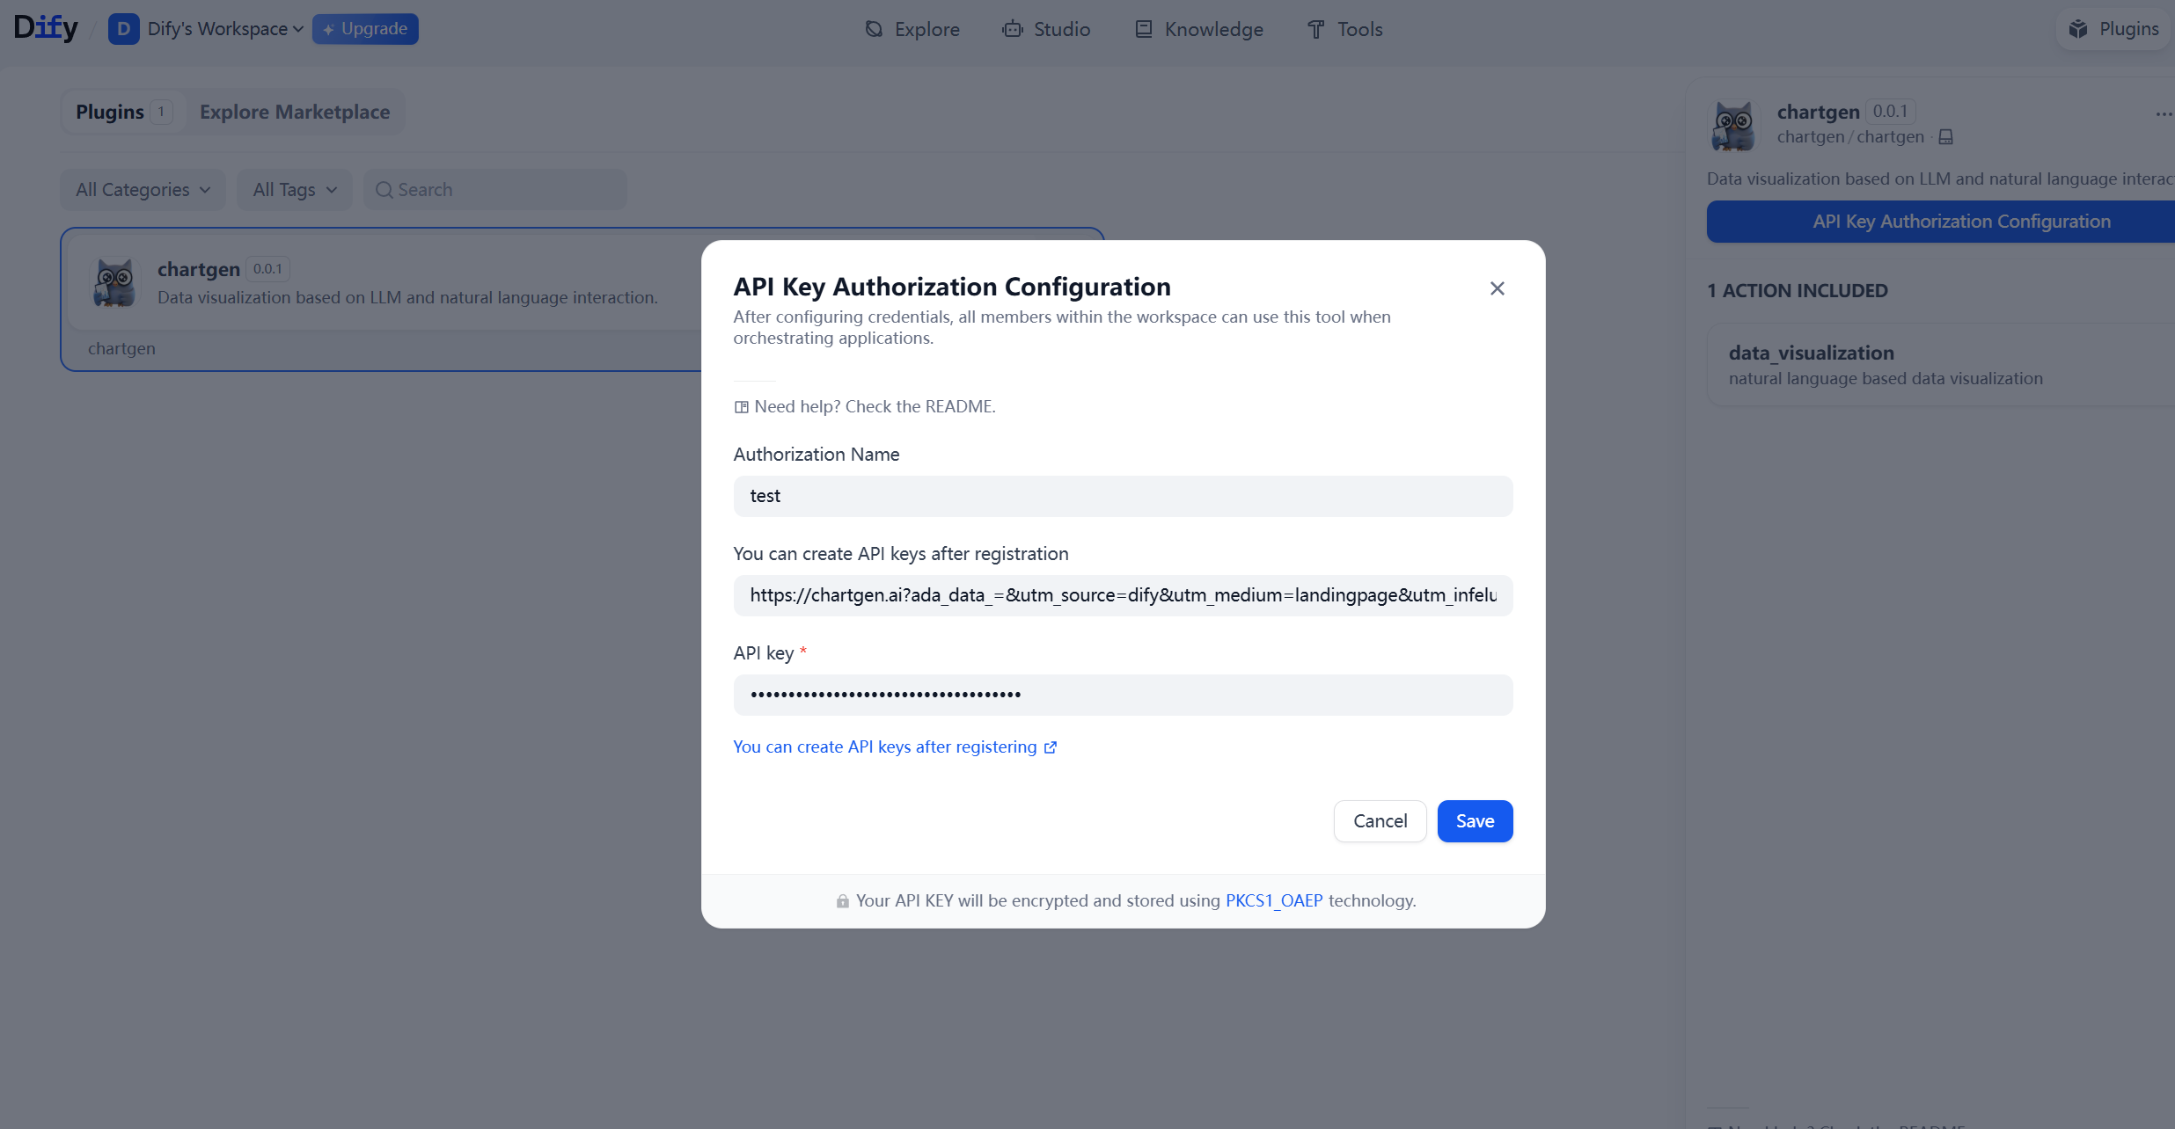This screenshot has height=1129, width=2175.
Task: Click into the API key field
Action: click(1123, 695)
